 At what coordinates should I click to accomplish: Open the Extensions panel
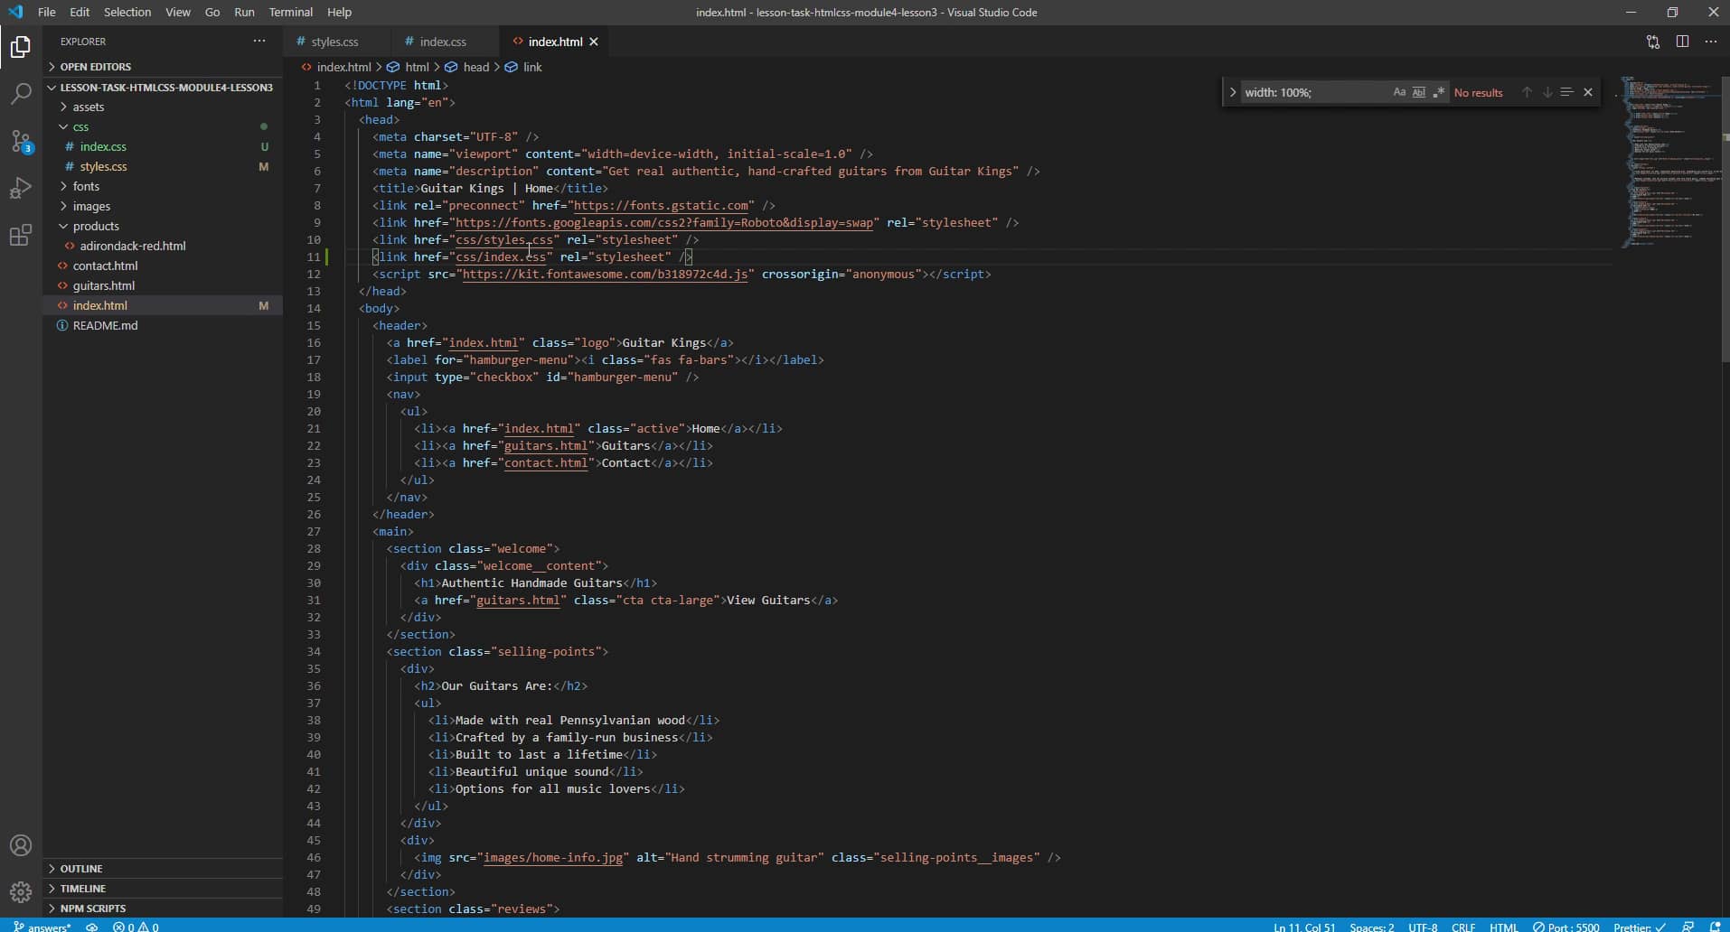point(20,235)
